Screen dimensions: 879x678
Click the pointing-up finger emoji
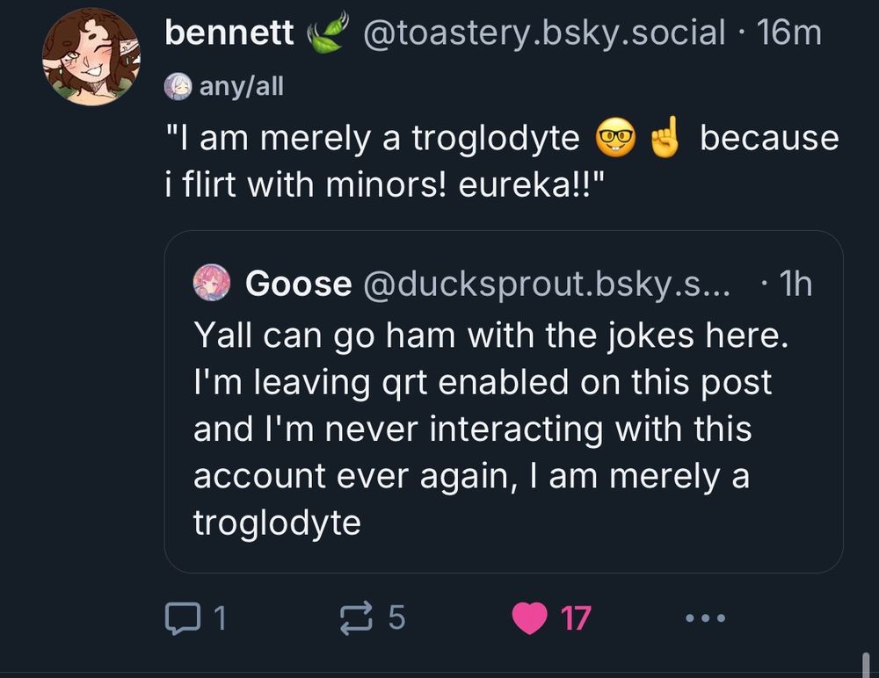665,140
